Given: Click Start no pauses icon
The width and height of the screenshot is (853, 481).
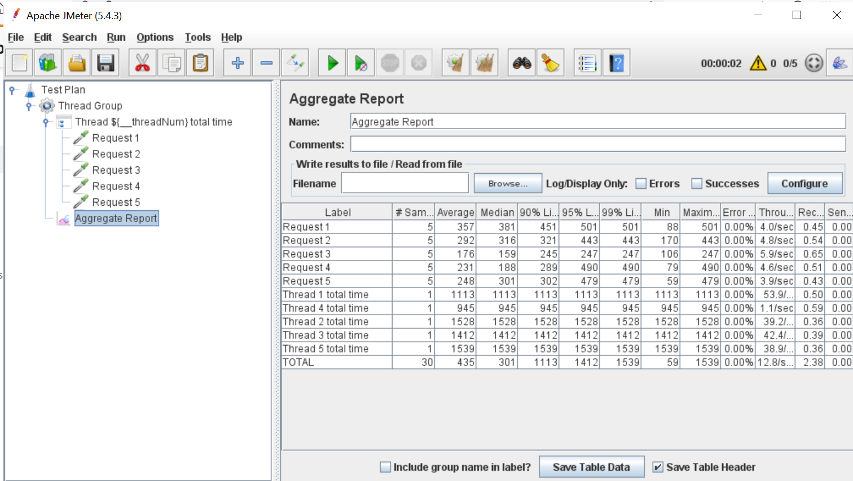Looking at the screenshot, I should (x=361, y=63).
